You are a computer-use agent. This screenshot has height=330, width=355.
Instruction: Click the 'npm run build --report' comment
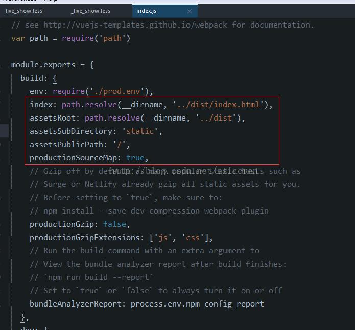click(91, 277)
